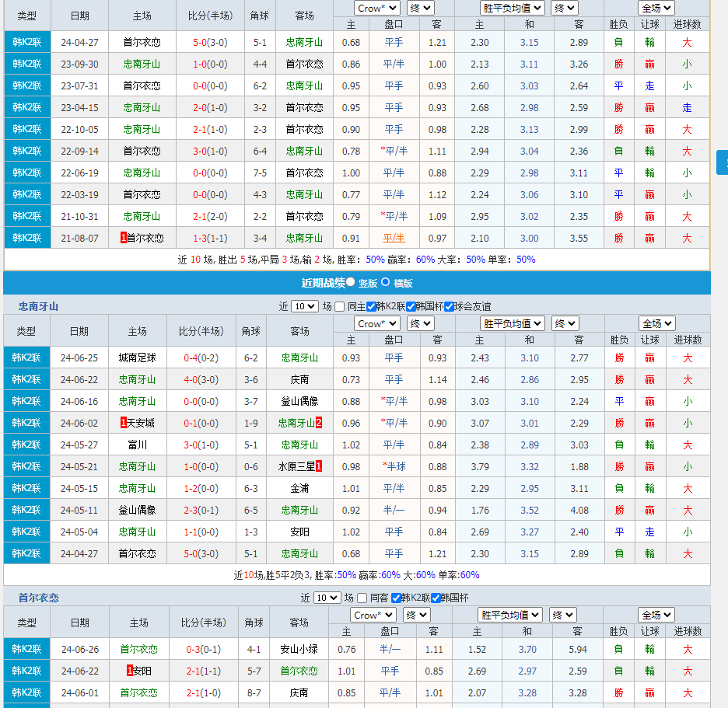
Task: Open the 忠南牙山 team page link
Action: pos(37,306)
